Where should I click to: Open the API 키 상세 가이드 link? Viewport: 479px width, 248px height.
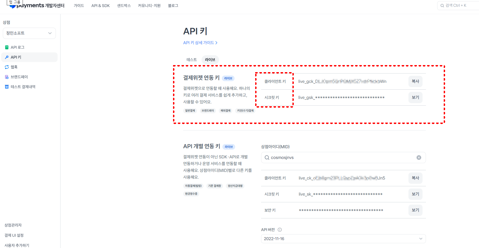200,43
